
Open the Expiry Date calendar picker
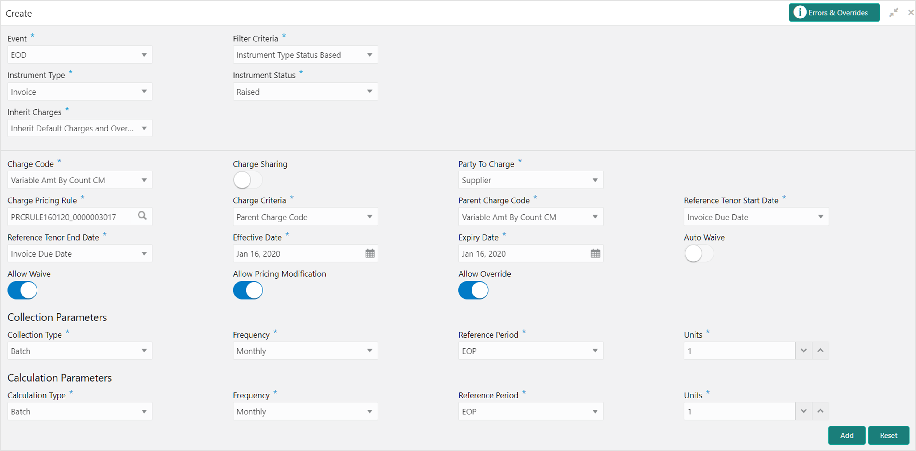point(595,253)
